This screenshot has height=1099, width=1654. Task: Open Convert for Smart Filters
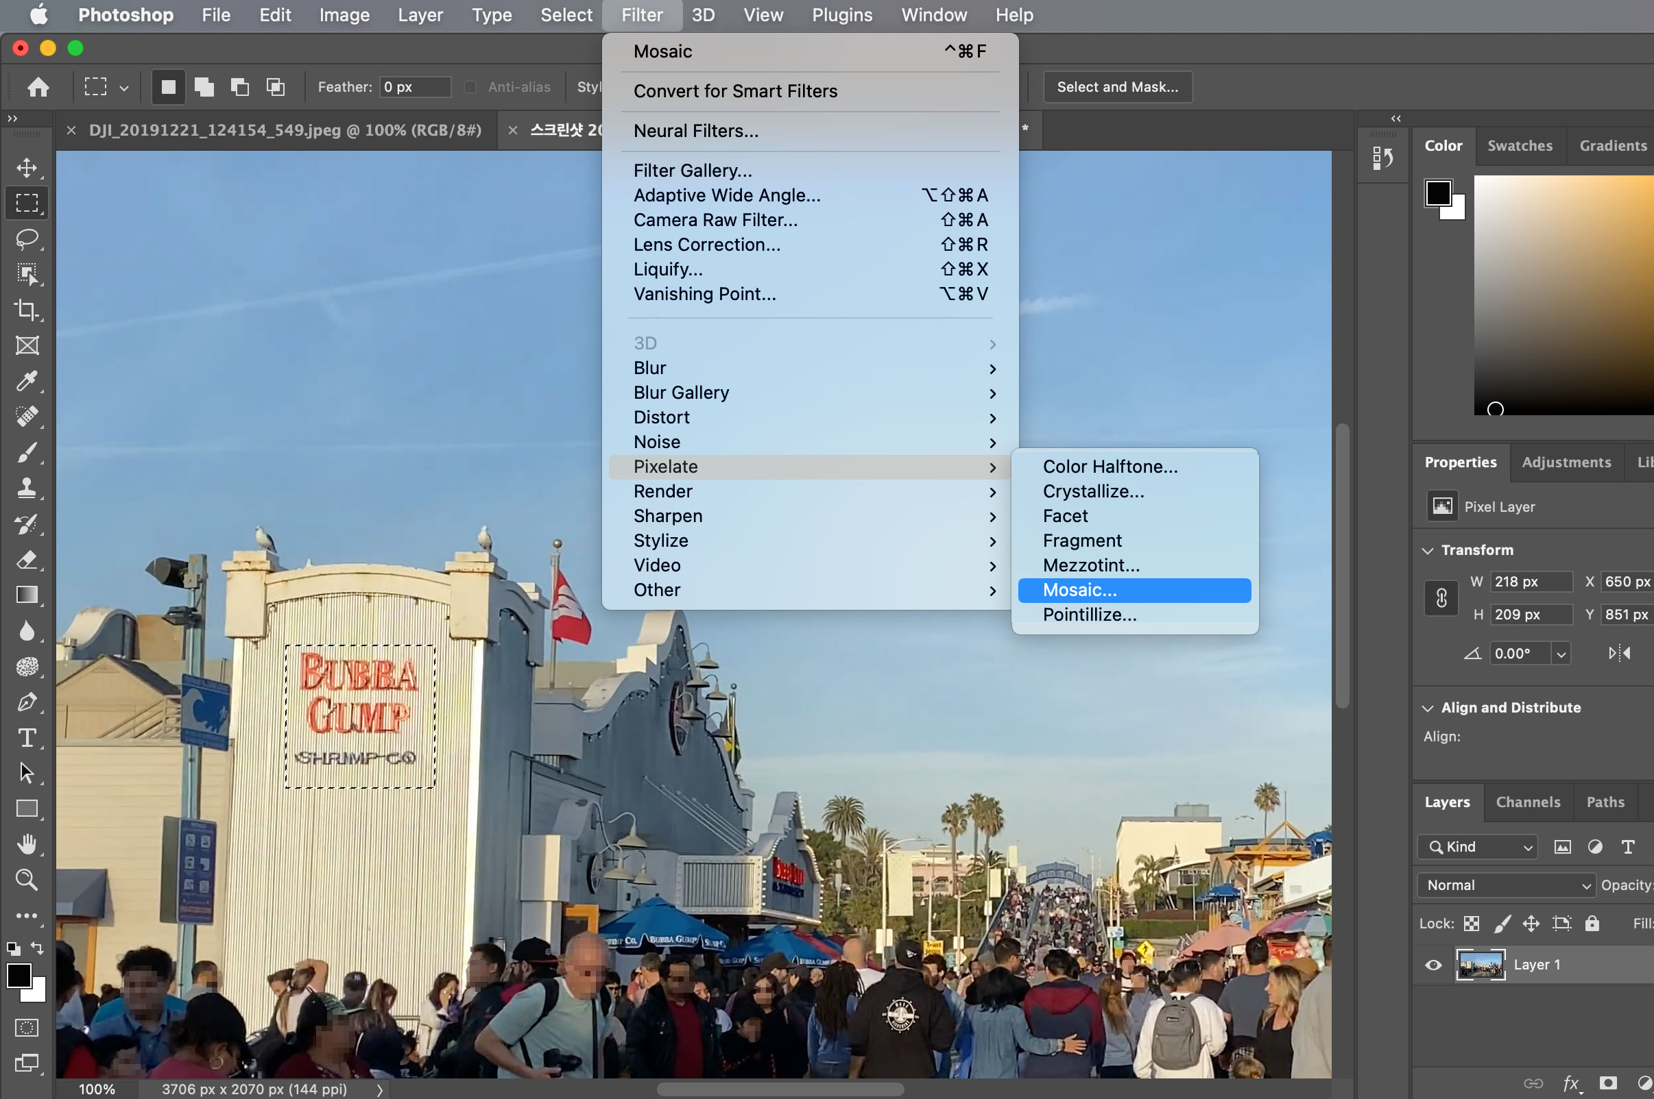tap(735, 91)
